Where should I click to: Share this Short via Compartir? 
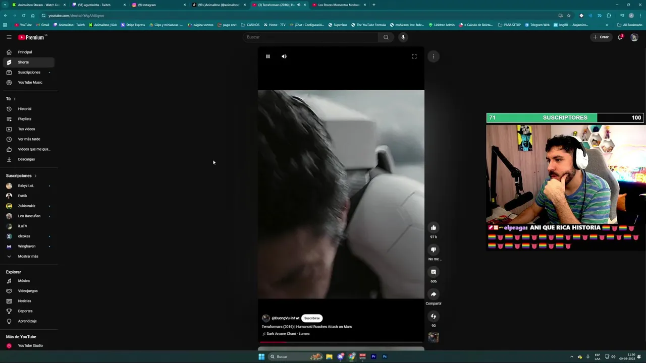coord(434,294)
